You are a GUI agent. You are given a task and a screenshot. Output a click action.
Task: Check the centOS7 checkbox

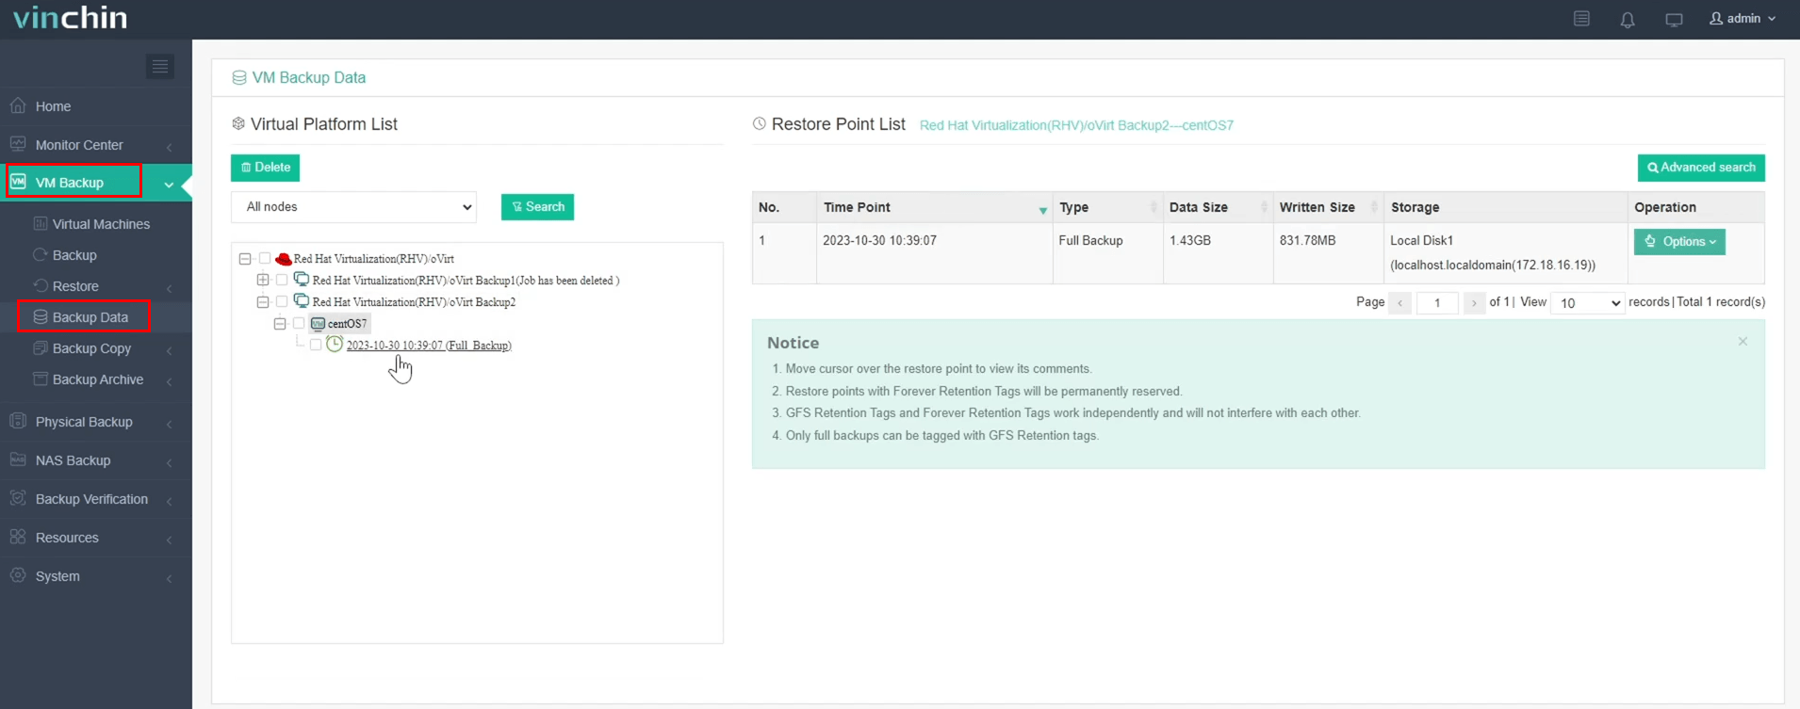click(x=299, y=324)
